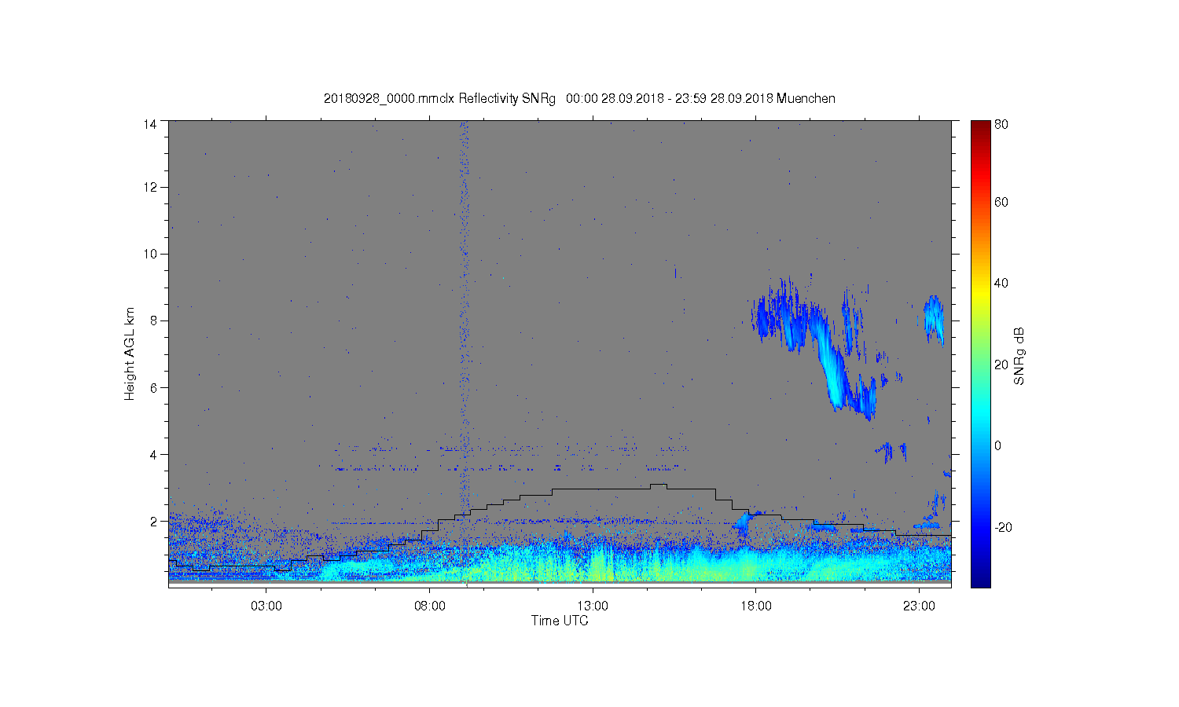This screenshot has height=707, width=1179.
Task: Click the height axis label 4
Action: [x=153, y=454]
